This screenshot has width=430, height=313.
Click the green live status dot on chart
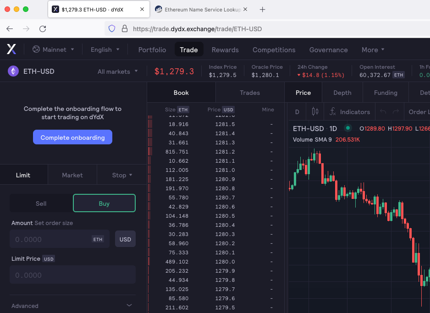[348, 128]
